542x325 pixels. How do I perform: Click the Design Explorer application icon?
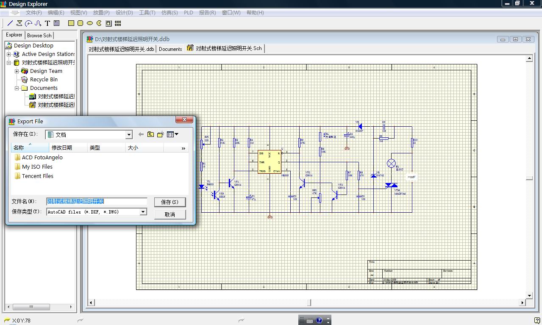pos(4,4)
